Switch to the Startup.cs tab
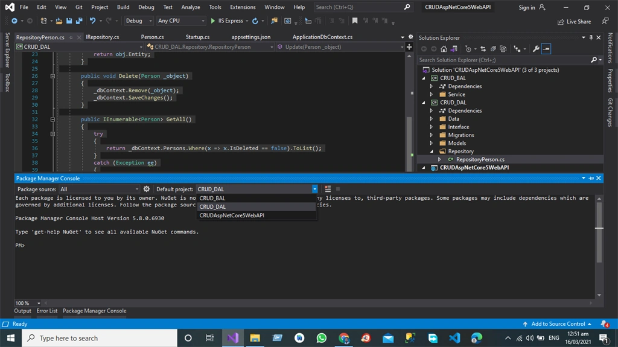Screen dimensions: 618x347 coord(197,37)
